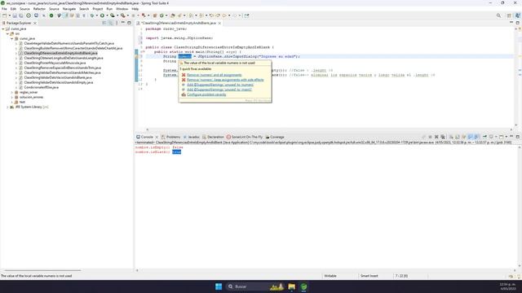
Task: Collapse the curso_java project node
Action: tap(3, 29)
